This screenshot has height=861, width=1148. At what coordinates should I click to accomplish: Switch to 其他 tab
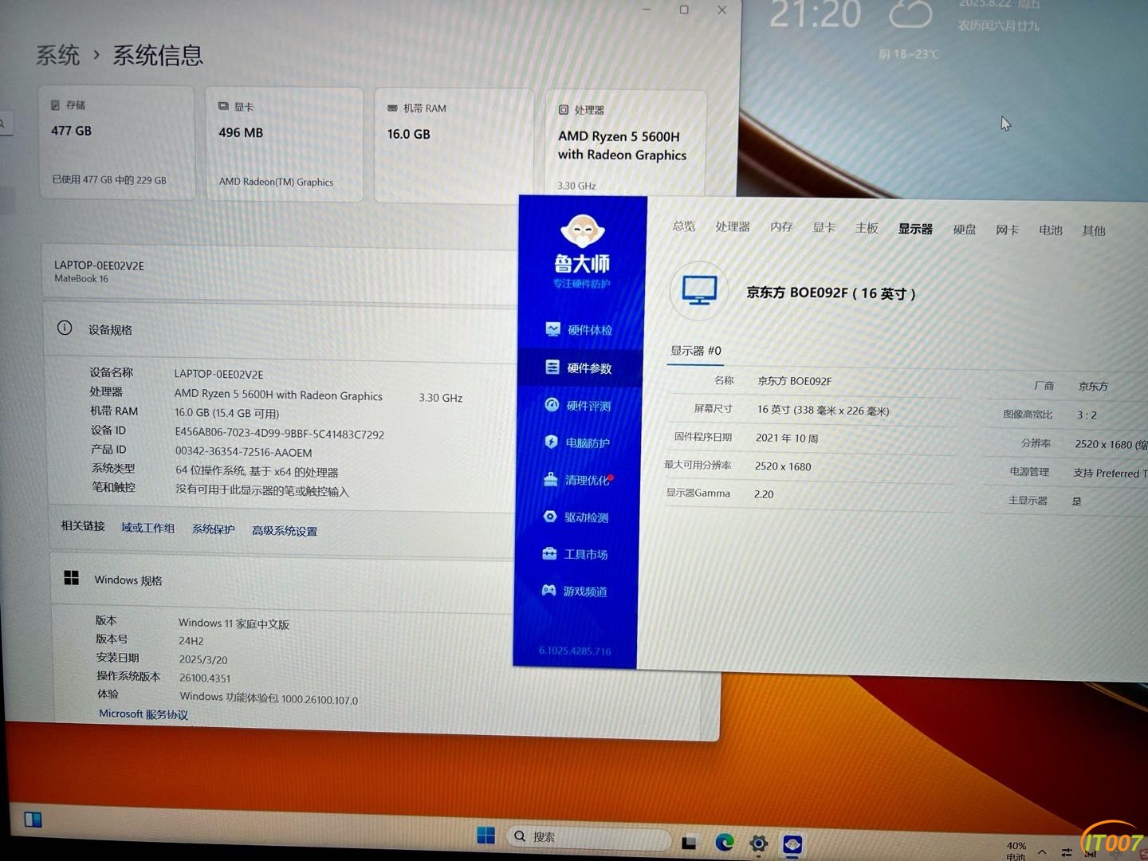[x=1093, y=230]
